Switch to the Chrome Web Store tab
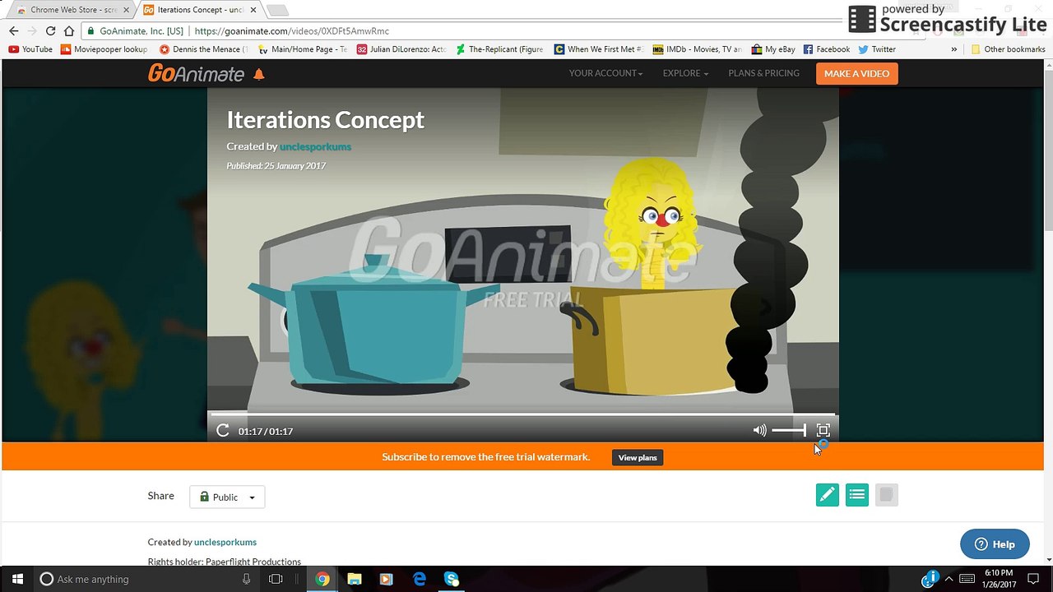This screenshot has height=592, width=1053. tap(73, 10)
